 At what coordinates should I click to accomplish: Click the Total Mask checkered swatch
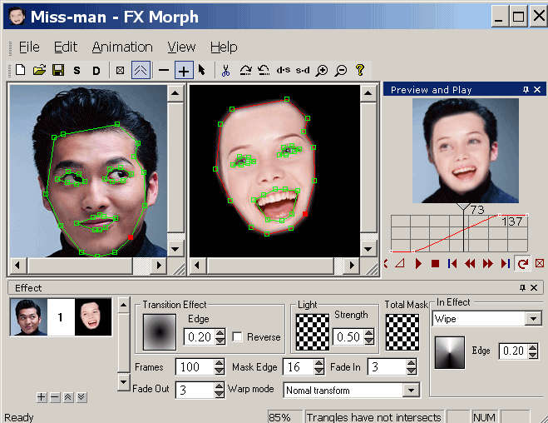pyautogui.click(x=402, y=331)
